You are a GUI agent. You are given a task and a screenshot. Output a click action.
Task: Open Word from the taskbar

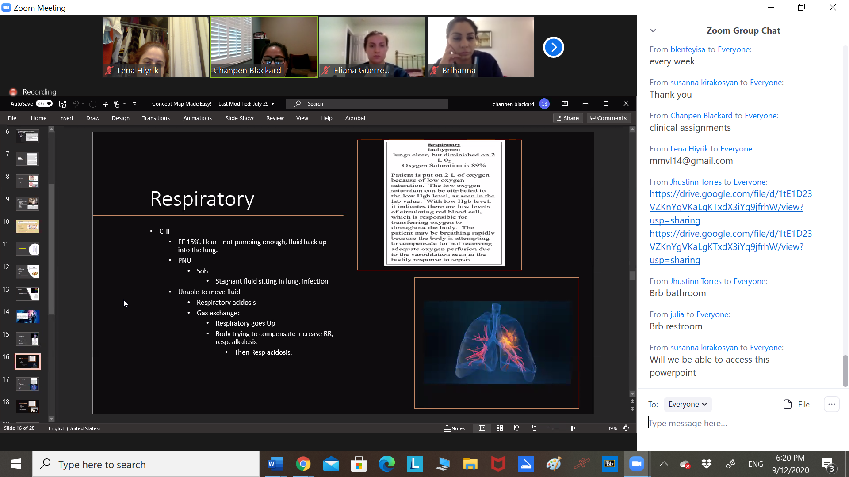click(x=275, y=464)
